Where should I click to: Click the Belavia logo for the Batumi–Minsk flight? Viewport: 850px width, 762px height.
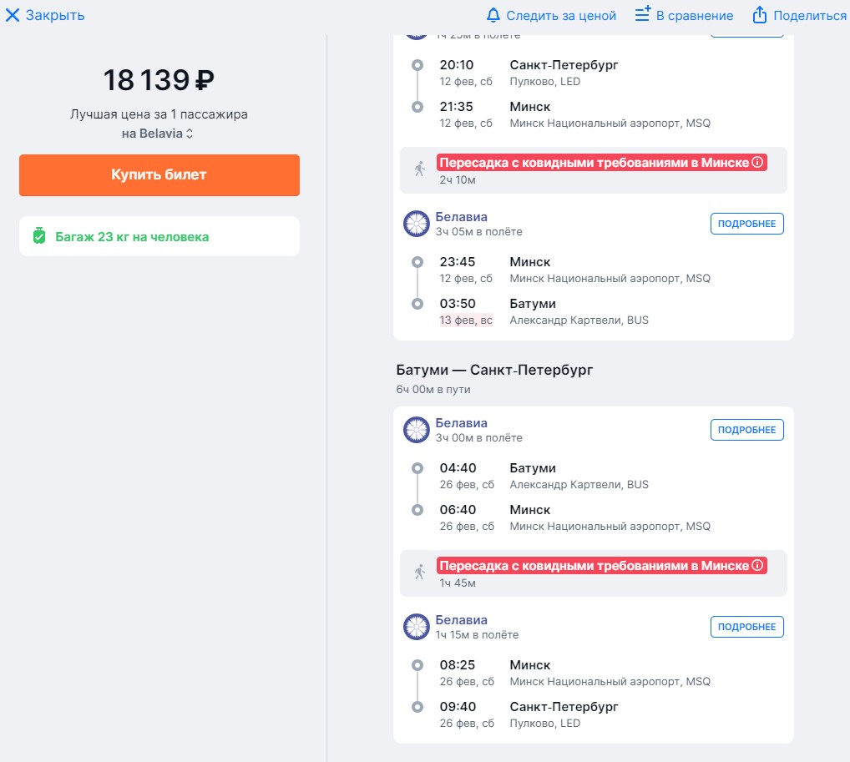click(x=417, y=430)
